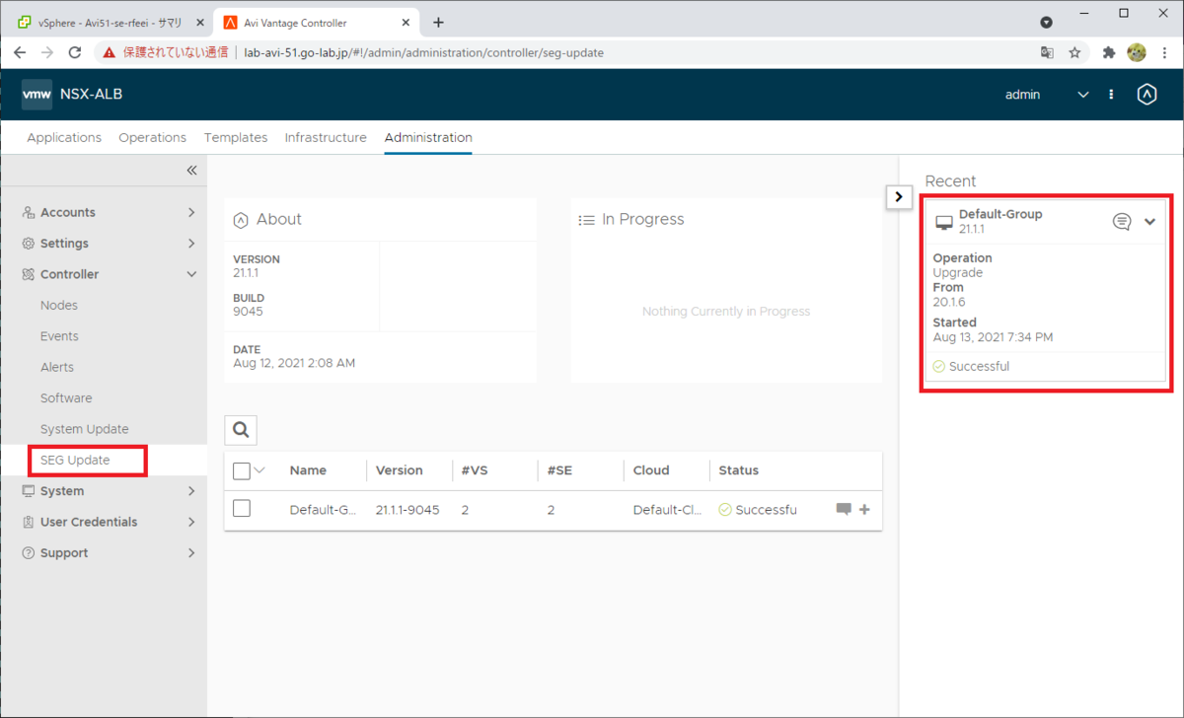Sort table by Name column

[x=308, y=470]
